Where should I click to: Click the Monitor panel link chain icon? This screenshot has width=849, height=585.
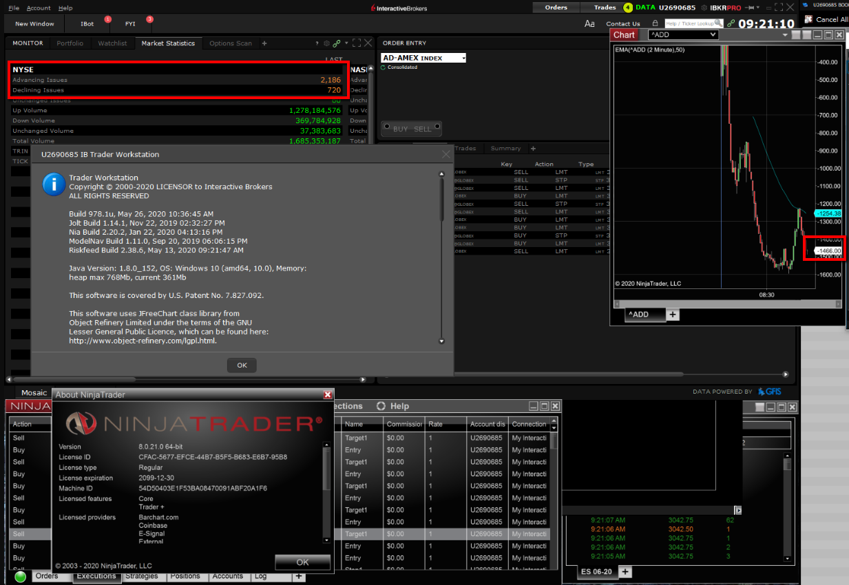[x=337, y=43]
